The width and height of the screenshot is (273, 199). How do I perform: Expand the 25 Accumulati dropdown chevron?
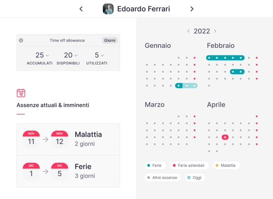47,56
